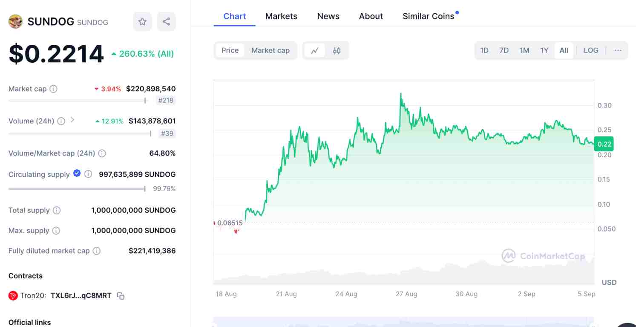Click the Circulating supply 99.76% progress bar
The width and height of the screenshot is (636, 327).
(x=77, y=188)
